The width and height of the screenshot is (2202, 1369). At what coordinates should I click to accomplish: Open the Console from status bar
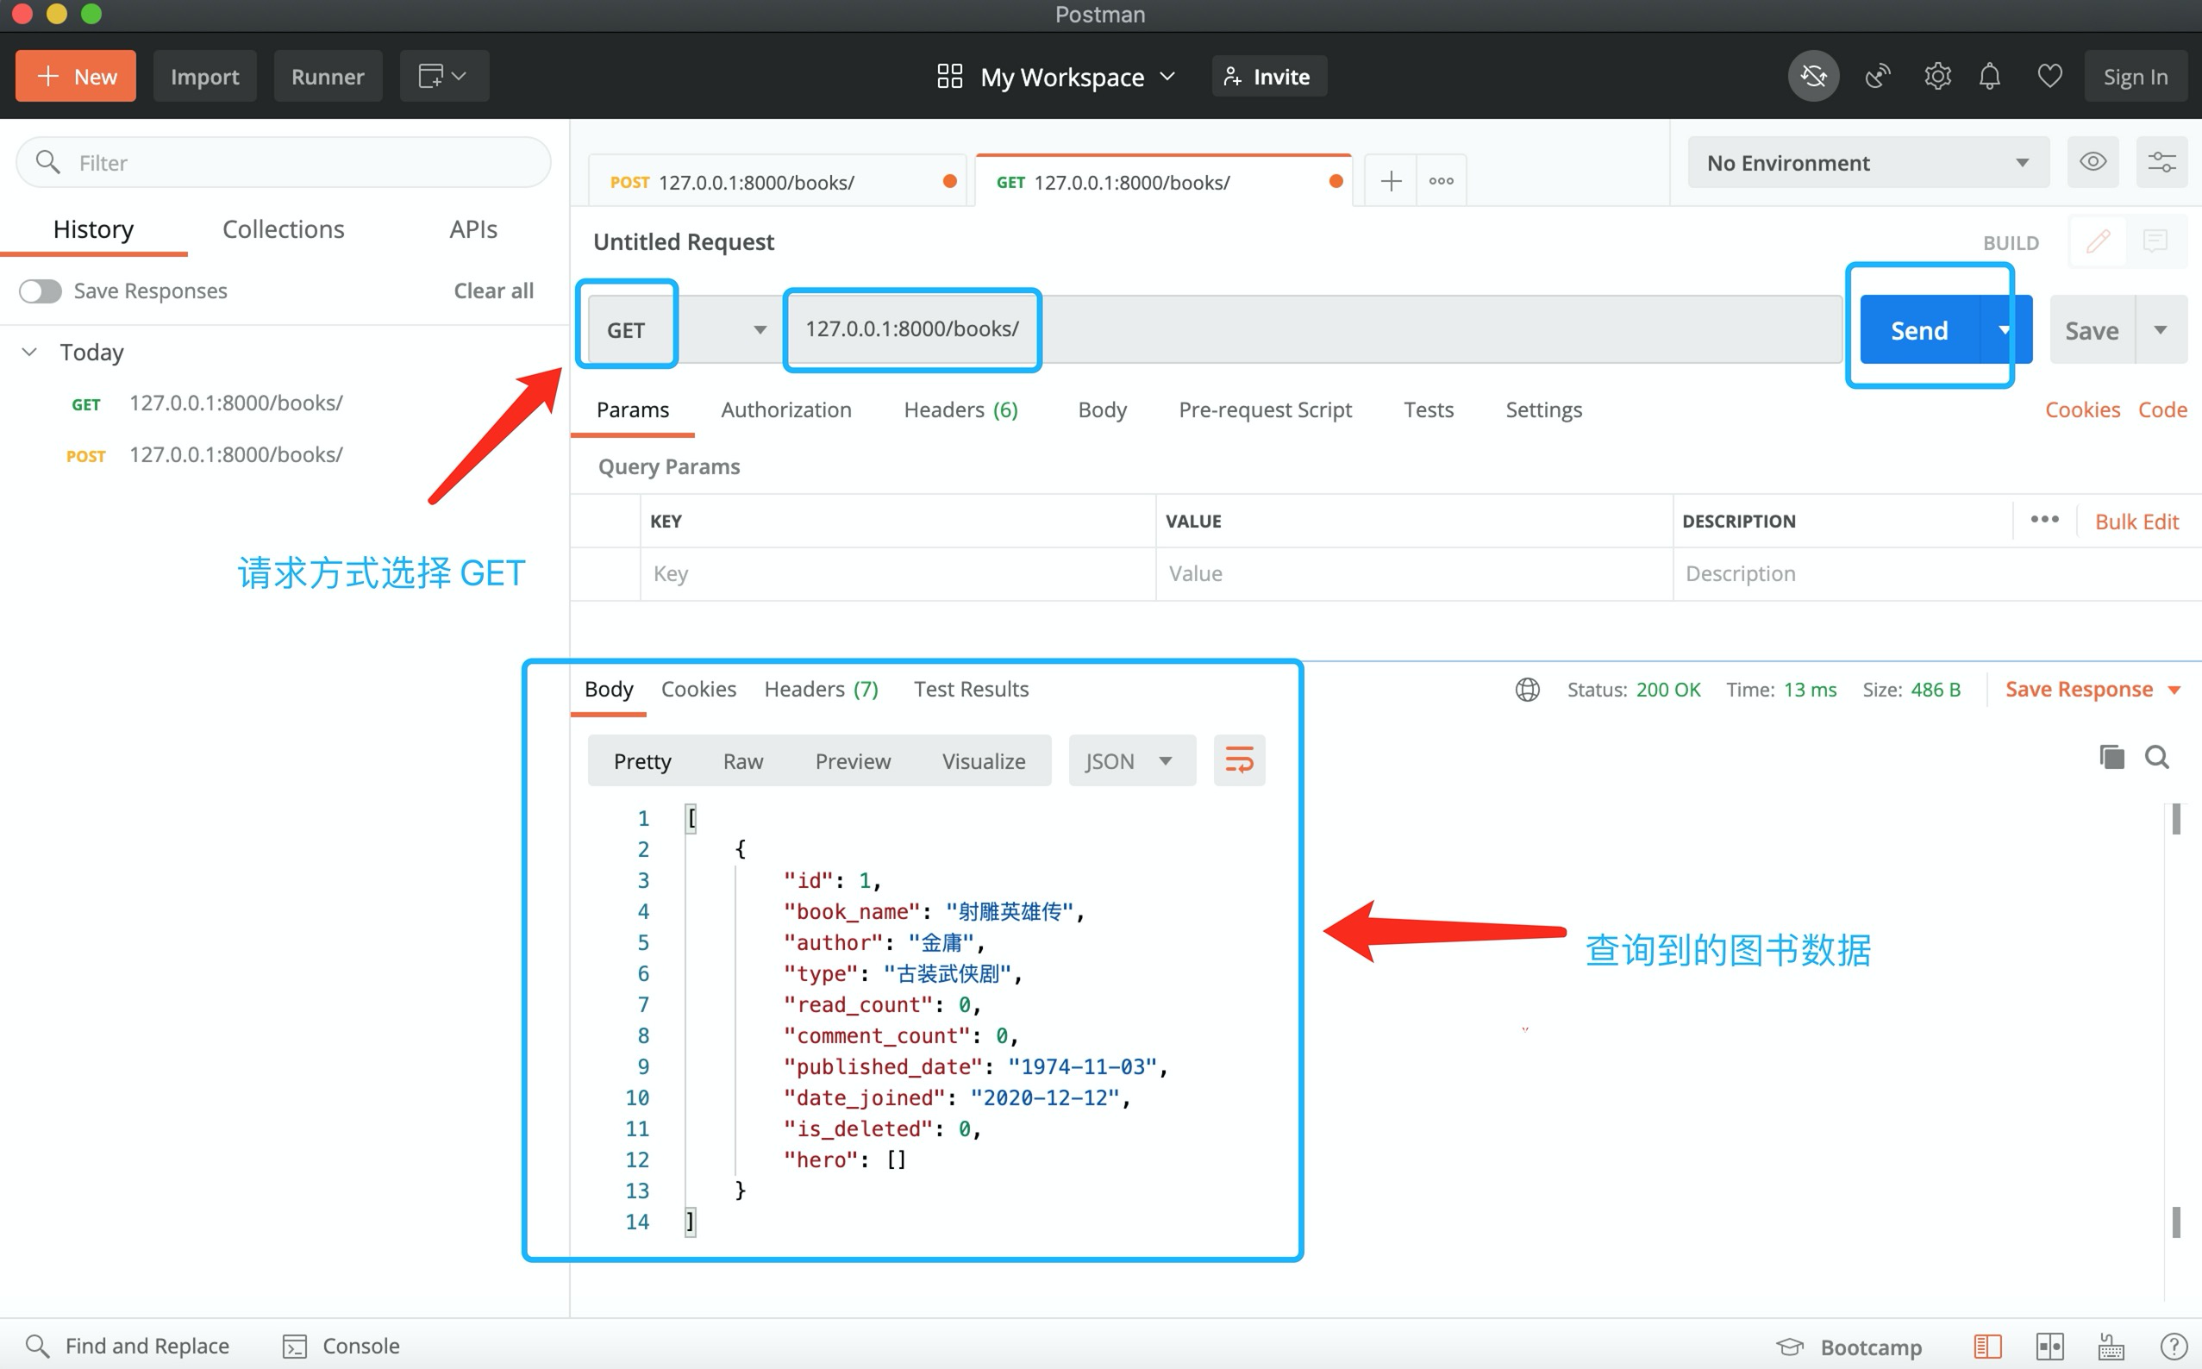[341, 1346]
